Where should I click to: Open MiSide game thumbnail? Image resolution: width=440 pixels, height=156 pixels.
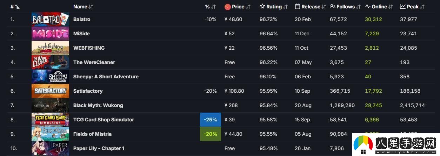pos(50,34)
